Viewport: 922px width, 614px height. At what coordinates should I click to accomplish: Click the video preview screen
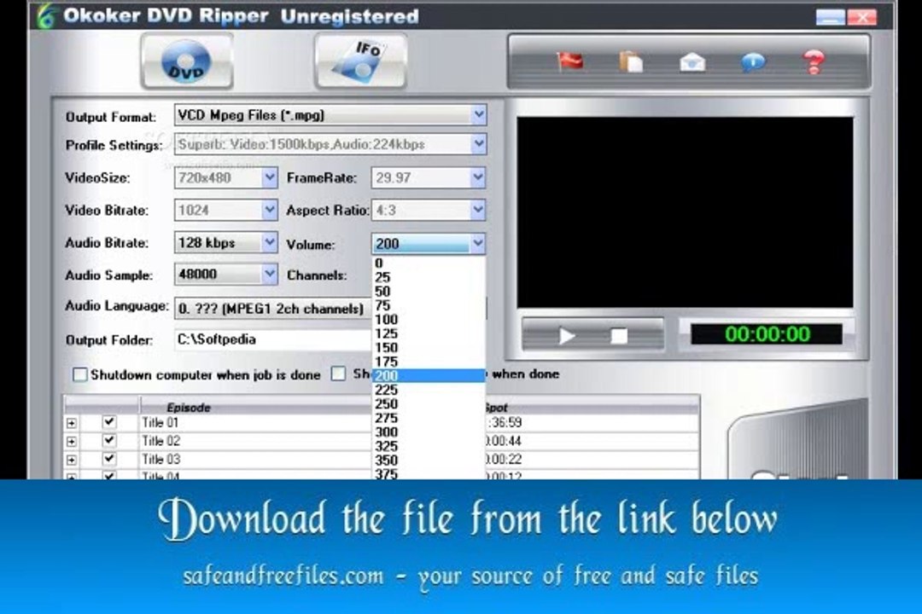[685, 212]
